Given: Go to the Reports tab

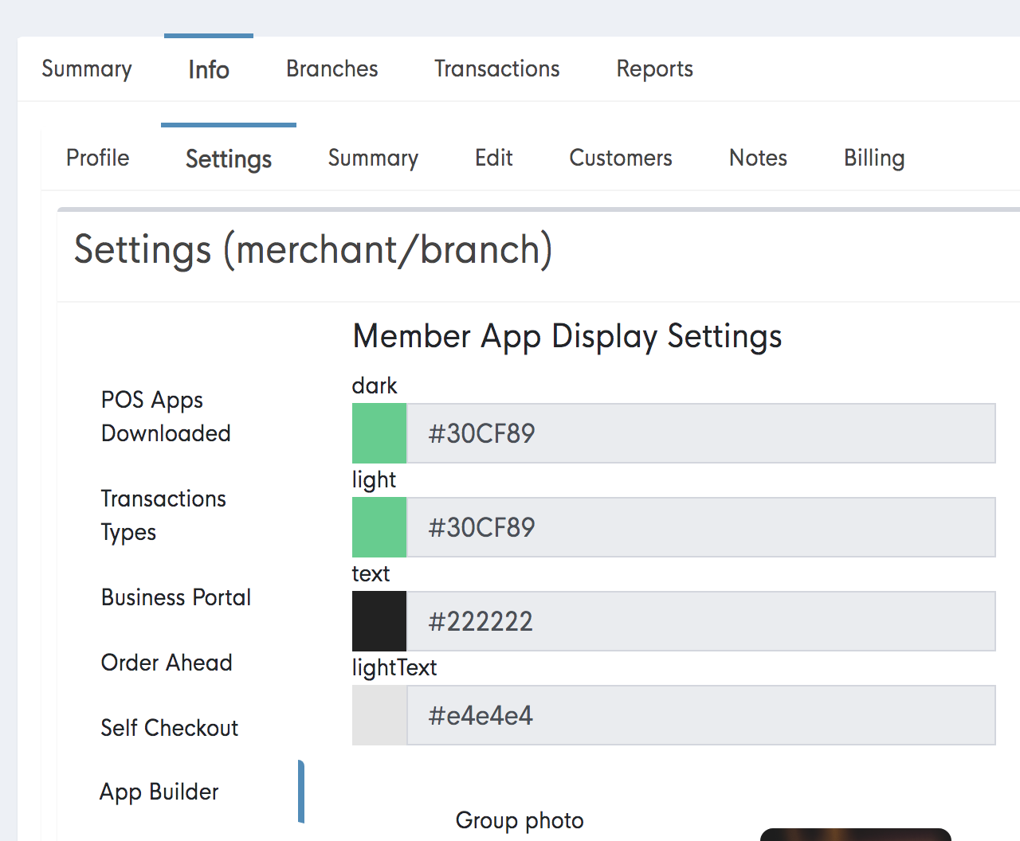Looking at the screenshot, I should 655,69.
